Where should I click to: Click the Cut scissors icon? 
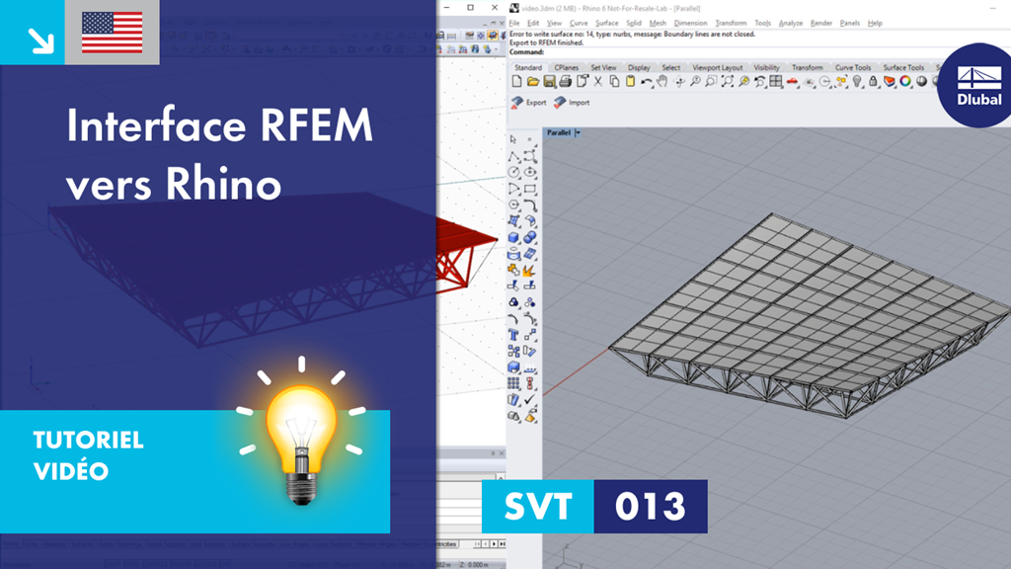[x=597, y=82]
